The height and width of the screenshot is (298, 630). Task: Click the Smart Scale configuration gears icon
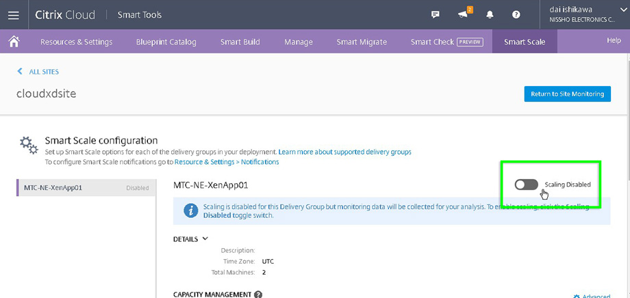29,146
